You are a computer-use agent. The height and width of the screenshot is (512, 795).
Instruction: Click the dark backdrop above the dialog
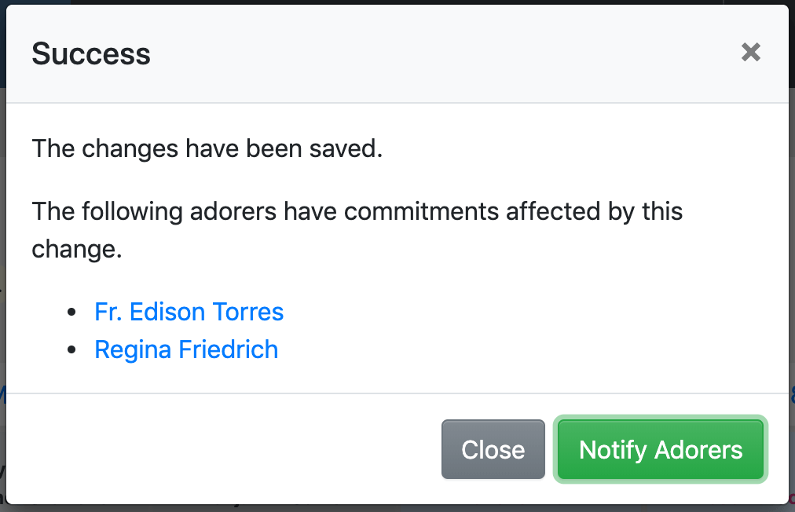393,2
